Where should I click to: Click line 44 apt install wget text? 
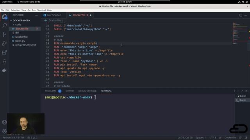pyautogui.click(x=87, y=75)
